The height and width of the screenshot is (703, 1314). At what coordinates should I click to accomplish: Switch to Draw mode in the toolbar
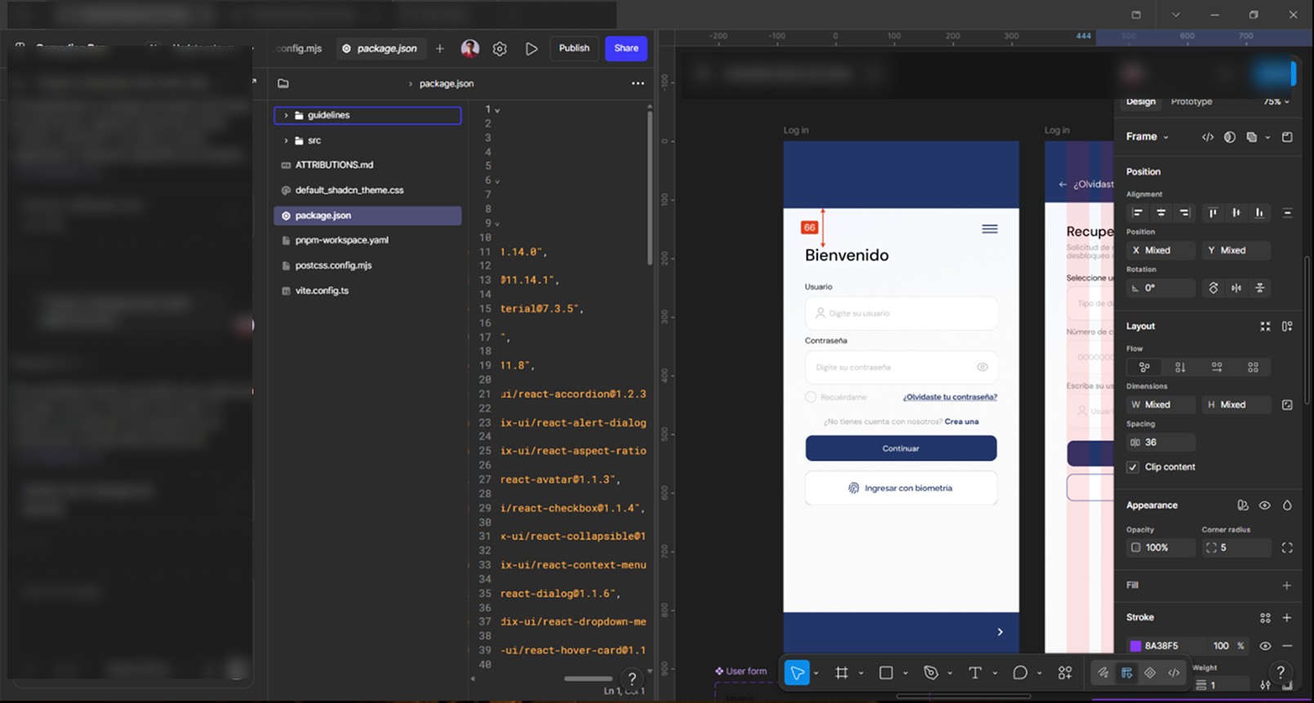pyautogui.click(x=1103, y=673)
